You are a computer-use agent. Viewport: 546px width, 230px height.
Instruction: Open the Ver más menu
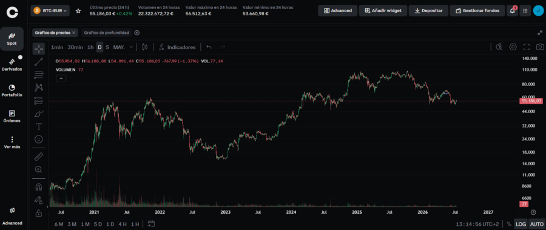12,142
